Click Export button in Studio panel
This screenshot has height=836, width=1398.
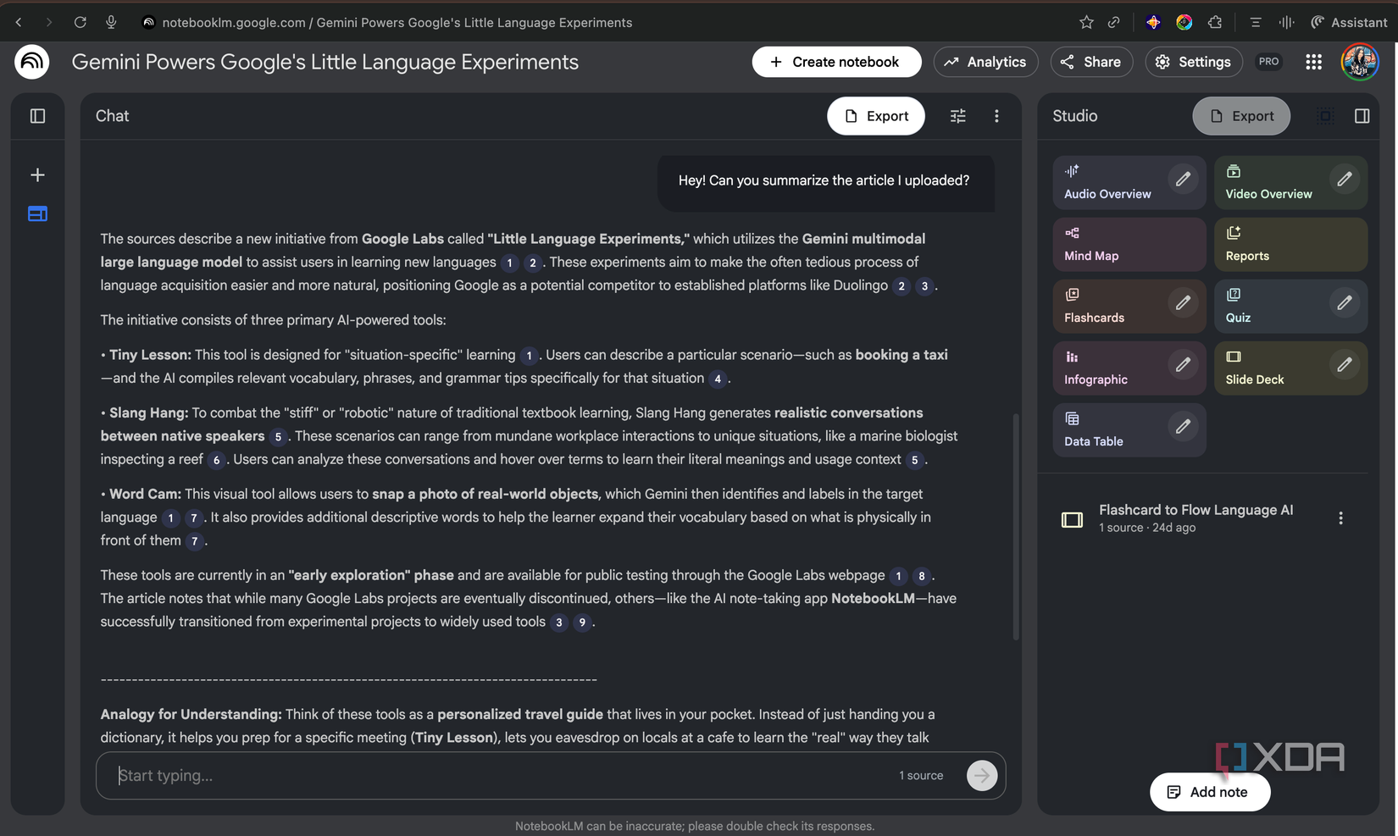[1241, 116]
